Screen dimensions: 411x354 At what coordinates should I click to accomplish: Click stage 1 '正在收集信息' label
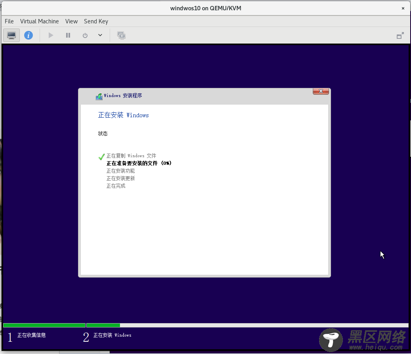click(x=31, y=335)
